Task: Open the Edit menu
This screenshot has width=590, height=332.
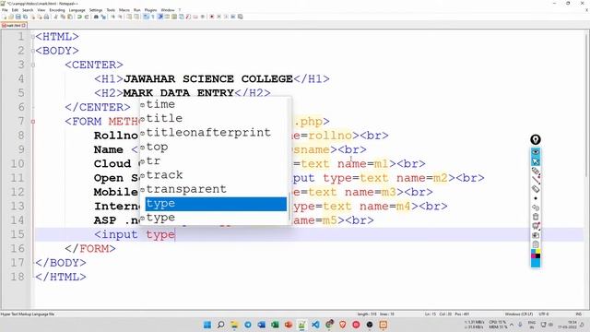Action: coord(15,10)
